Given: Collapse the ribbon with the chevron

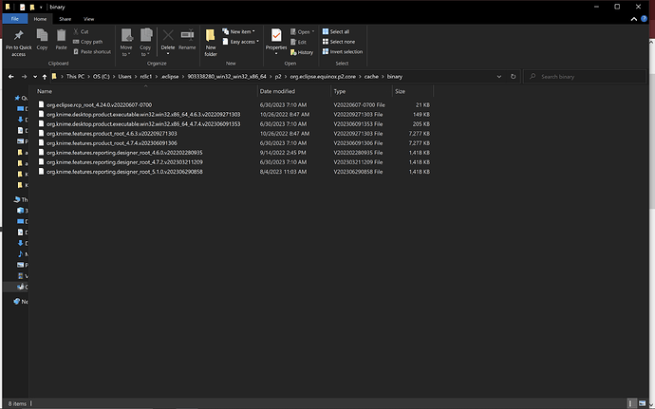Looking at the screenshot, I should (x=634, y=19).
